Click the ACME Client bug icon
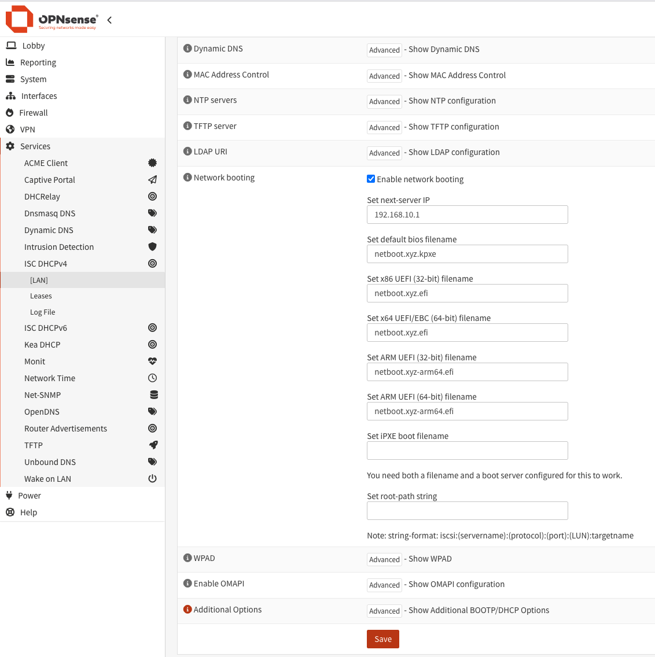The height and width of the screenshot is (657, 655). [153, 163]
